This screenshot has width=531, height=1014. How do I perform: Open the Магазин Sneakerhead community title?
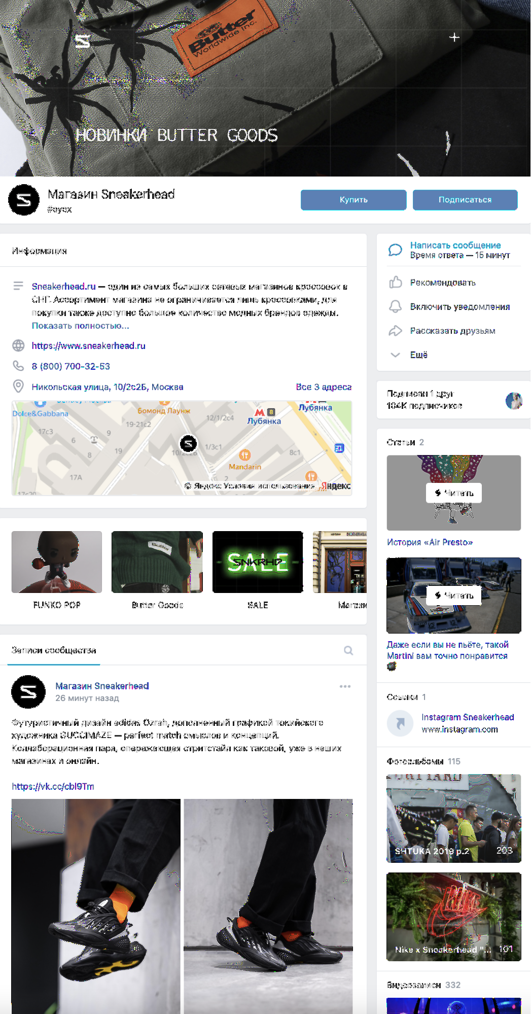[x=111, y=194]
